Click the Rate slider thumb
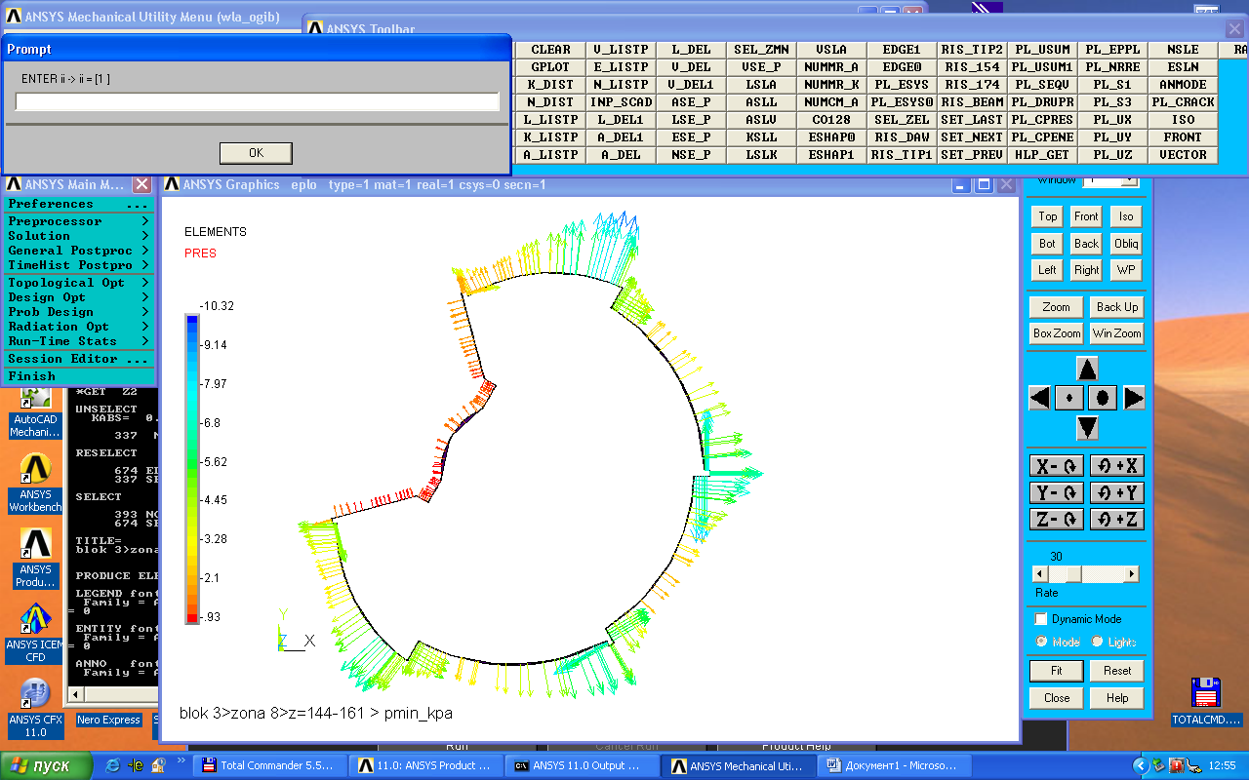Viewport: 1249px width, 780px height. point(1072,574)
